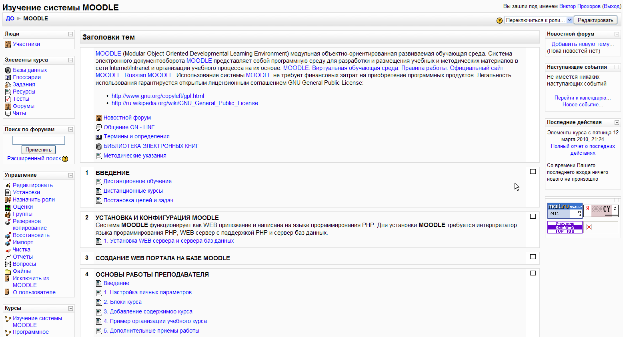Click the Вопросы questions icon
The image size is (623, 337).
[8, 264]
